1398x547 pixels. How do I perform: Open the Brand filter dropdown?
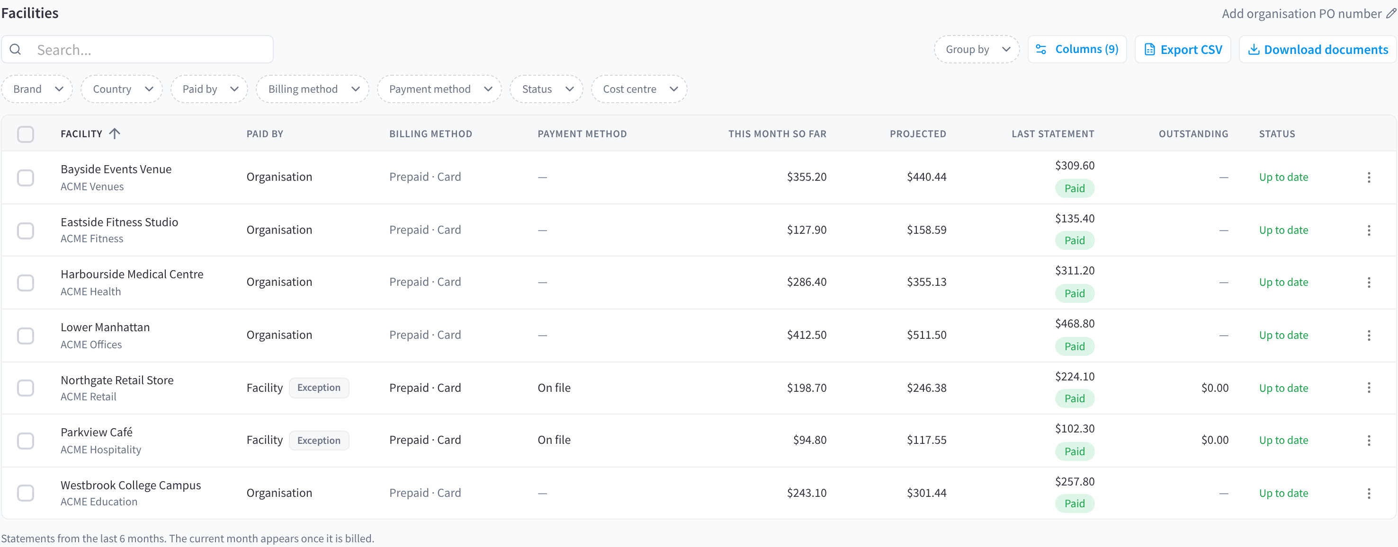point(37,89)
